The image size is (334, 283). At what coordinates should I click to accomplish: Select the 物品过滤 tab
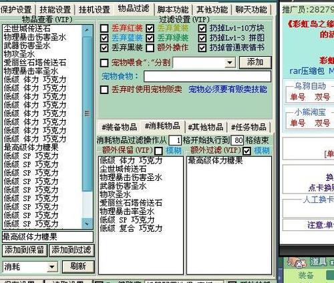[x=134, y=9]
